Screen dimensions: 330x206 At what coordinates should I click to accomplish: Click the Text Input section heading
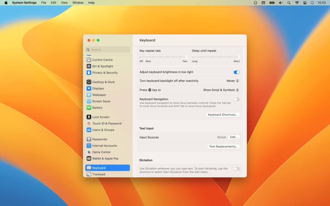pyautogui.click(x=147, y=128)
